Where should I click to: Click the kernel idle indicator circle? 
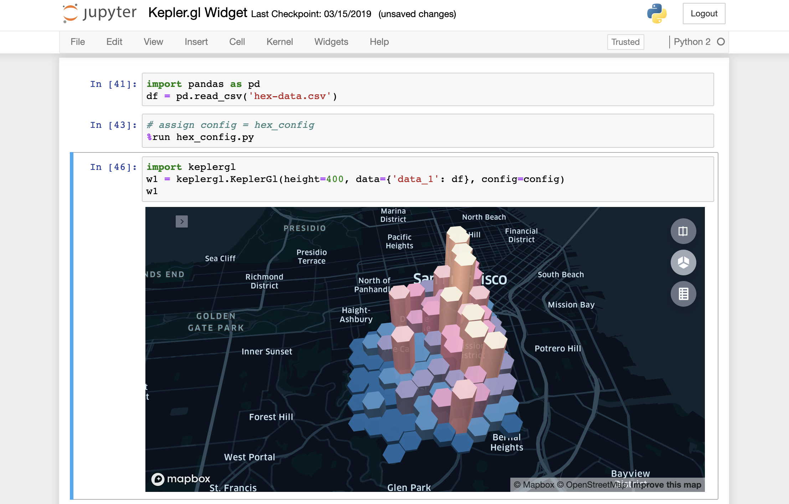[721, 42]
